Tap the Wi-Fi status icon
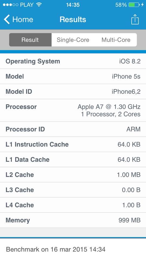Image resolution: width=146 pixels, height=261 pixels. (39, 5)
